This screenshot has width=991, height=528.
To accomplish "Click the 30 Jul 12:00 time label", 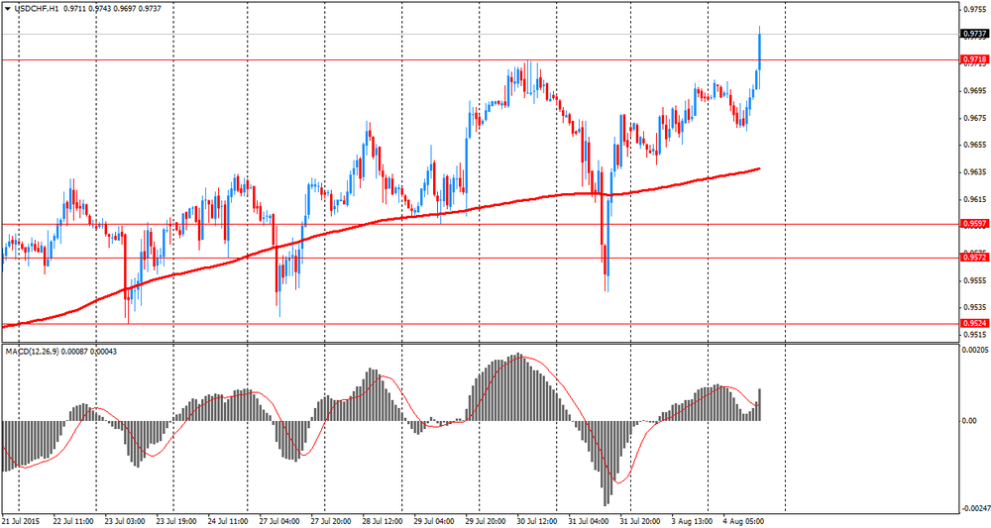I will click(x=536, y=522).
